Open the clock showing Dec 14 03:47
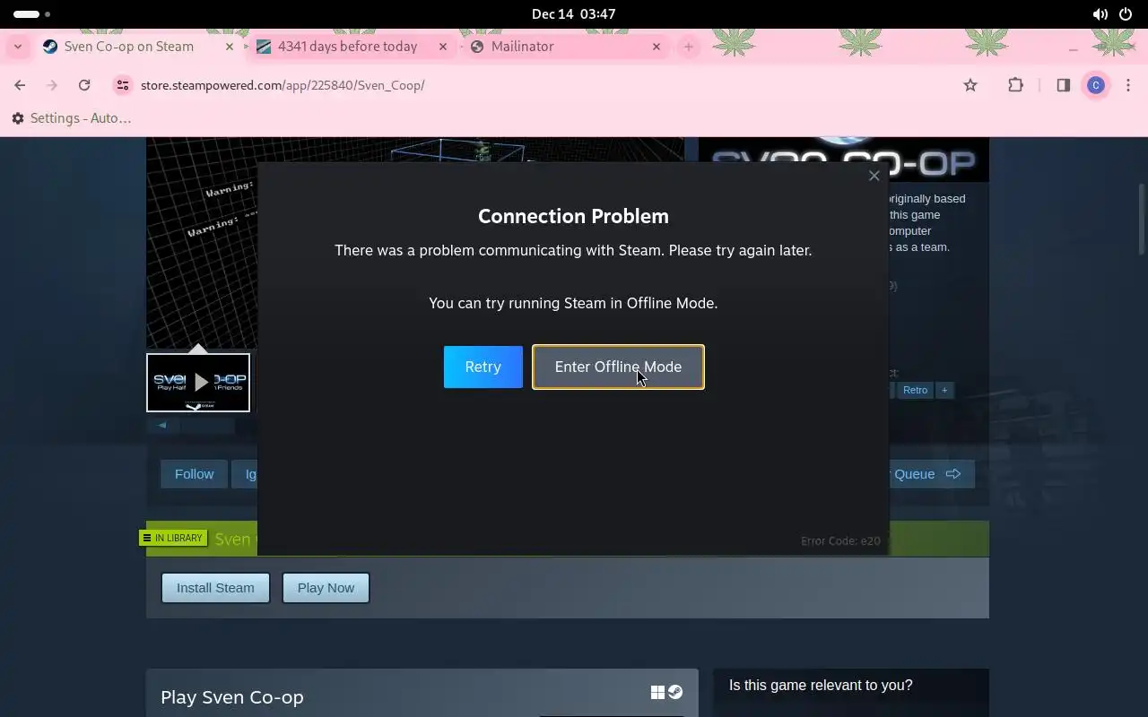Viewport: 1148px width, 717px height. [x=573, y=14]
